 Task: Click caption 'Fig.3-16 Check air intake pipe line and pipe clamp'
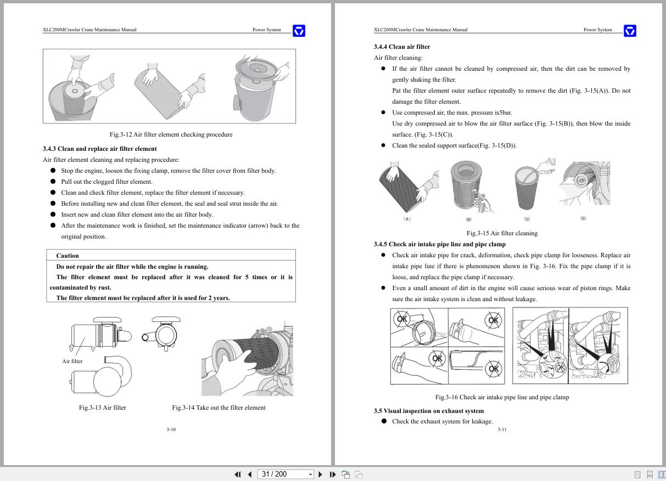pos(502,397)
